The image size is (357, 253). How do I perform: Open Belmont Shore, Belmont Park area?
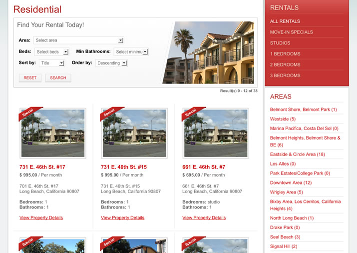coord(303,109)
